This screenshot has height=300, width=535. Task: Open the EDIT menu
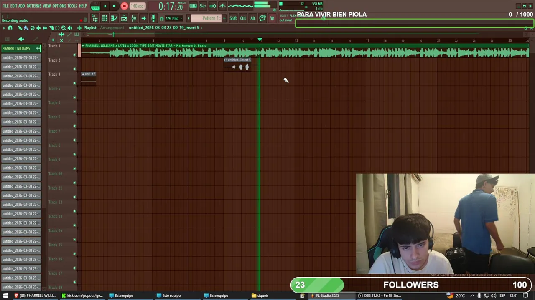[14, 6]
